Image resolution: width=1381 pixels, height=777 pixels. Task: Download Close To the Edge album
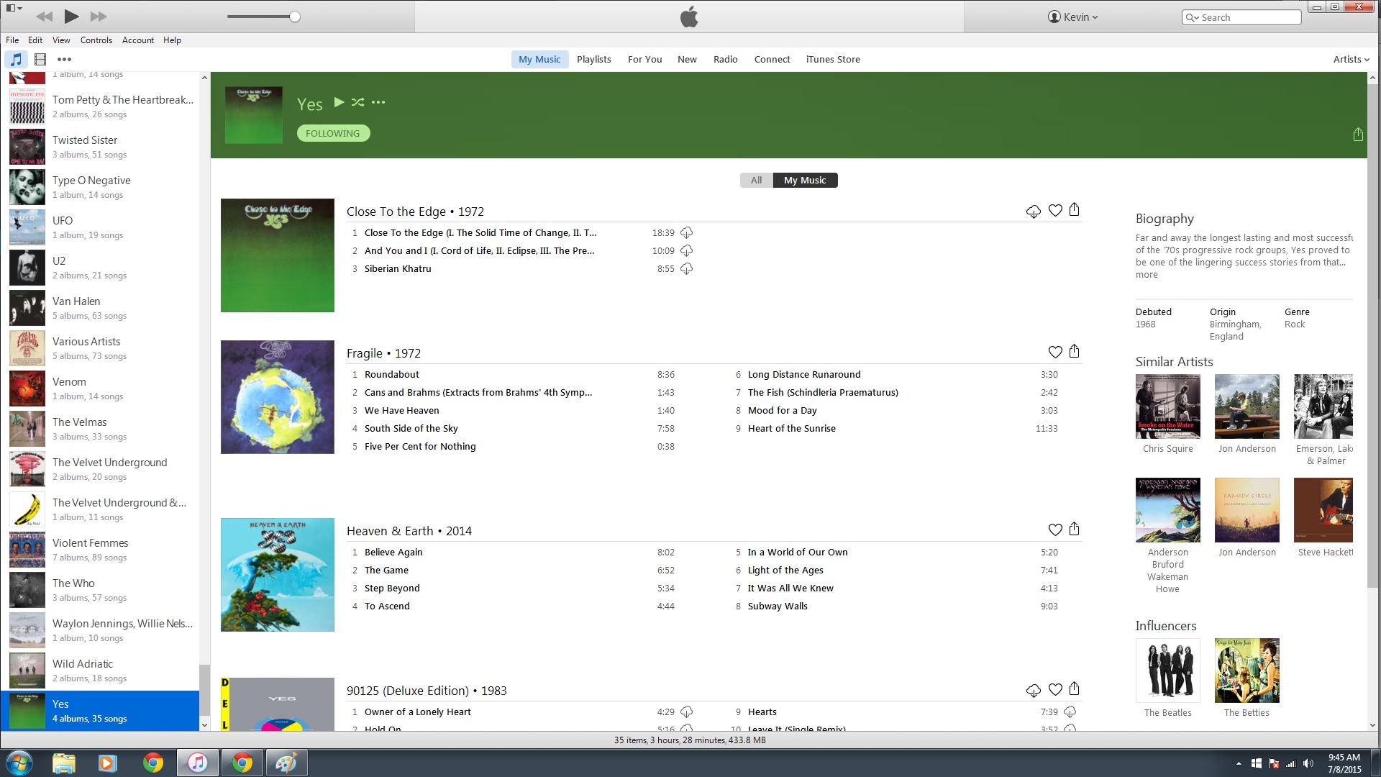tap(1033, 211)
